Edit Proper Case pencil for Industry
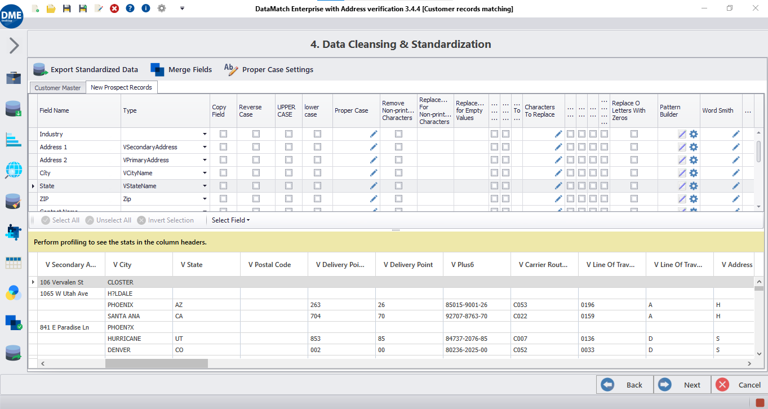The height and width of the screenshot is (409, 768). click(374, 134)
